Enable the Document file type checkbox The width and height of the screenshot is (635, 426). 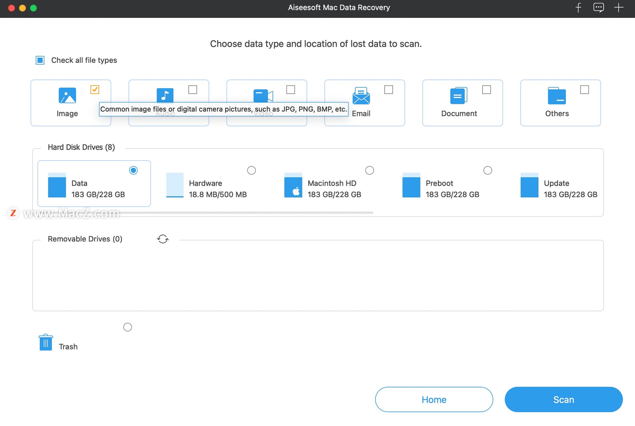pyautogui.click(x=487, y=90)
